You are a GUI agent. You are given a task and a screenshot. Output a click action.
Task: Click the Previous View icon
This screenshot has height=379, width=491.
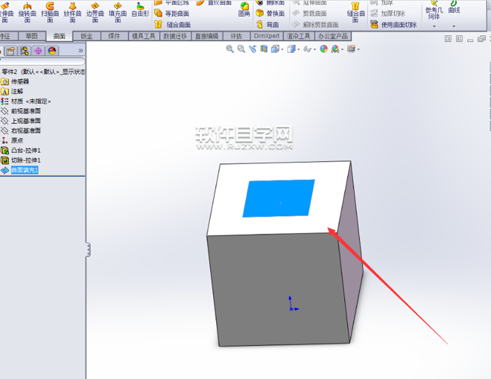(253, 49)
